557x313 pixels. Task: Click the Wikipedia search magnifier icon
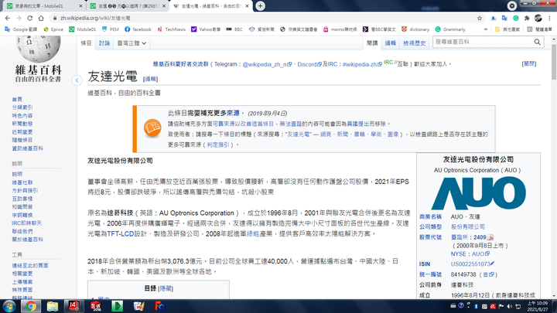(537, 42)
